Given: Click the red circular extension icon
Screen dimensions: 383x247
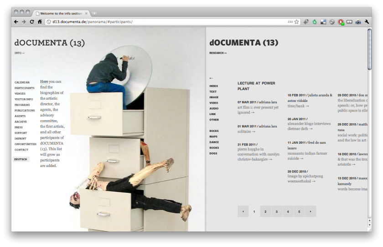Looking at the screenshot, I should click(341, 22).
